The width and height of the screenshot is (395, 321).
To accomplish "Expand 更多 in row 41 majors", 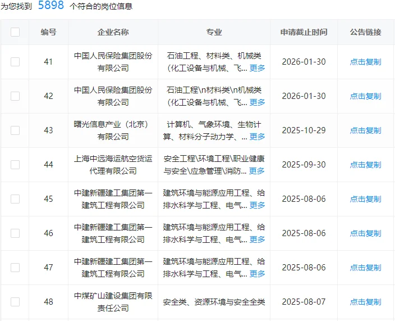I will (x=257, y=68).
